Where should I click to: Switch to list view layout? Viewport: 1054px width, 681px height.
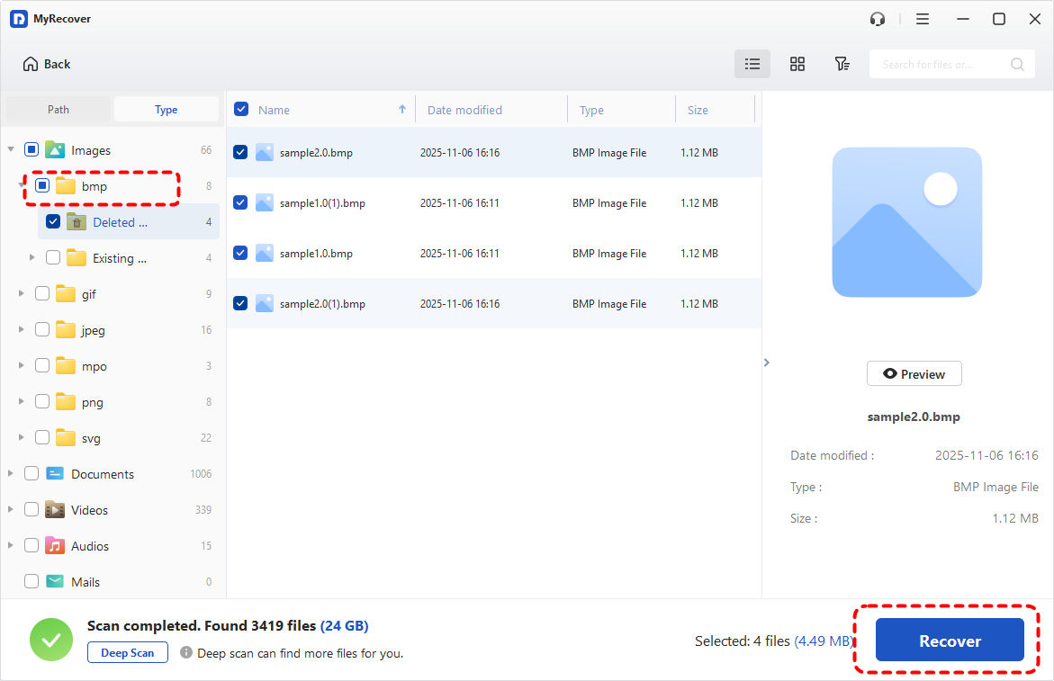[x=752, y=64]
